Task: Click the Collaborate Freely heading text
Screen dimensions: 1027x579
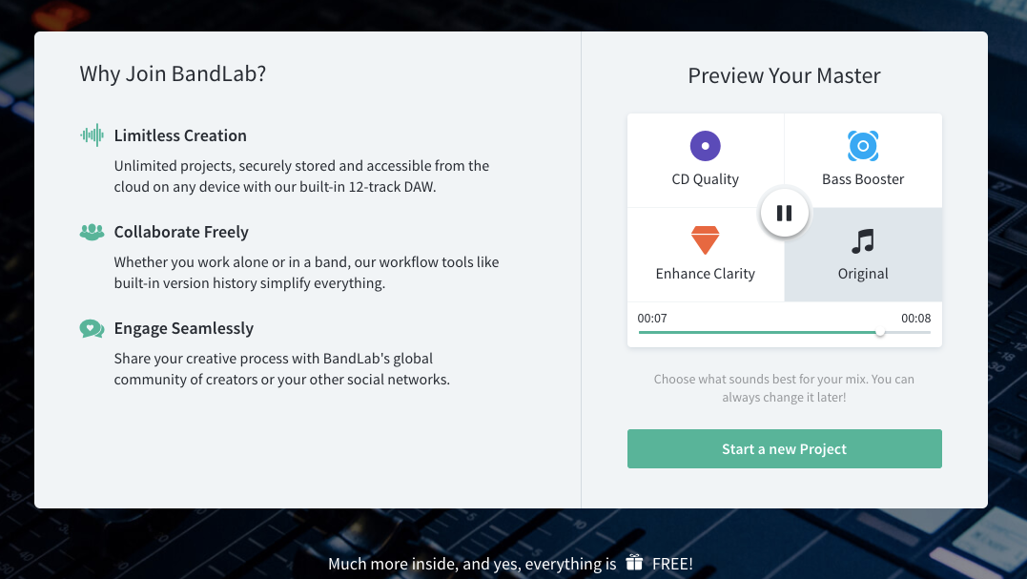Action: [x=181, y=232]
